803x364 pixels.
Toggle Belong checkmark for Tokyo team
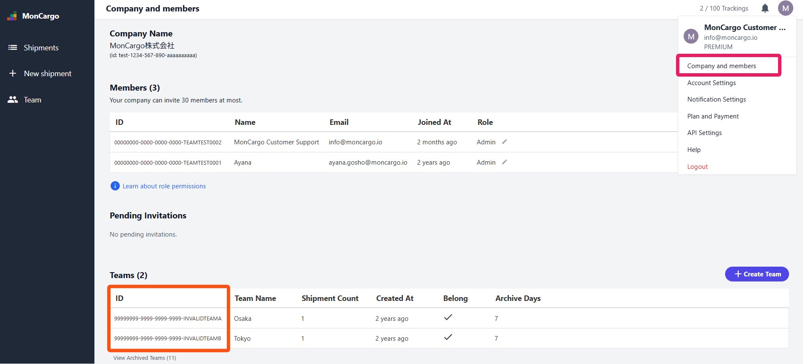point(448,337)
